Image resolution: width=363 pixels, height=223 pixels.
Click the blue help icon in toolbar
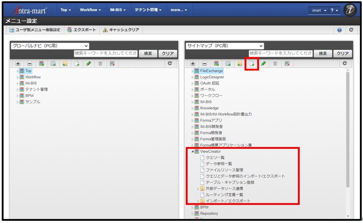click(339, 30)
